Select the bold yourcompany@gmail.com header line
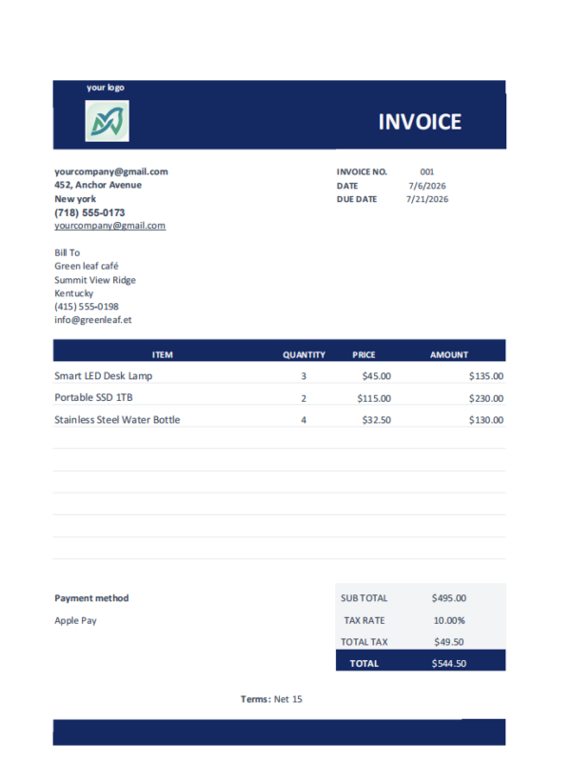The image size is (571, 762). click(x=111, y=171)
